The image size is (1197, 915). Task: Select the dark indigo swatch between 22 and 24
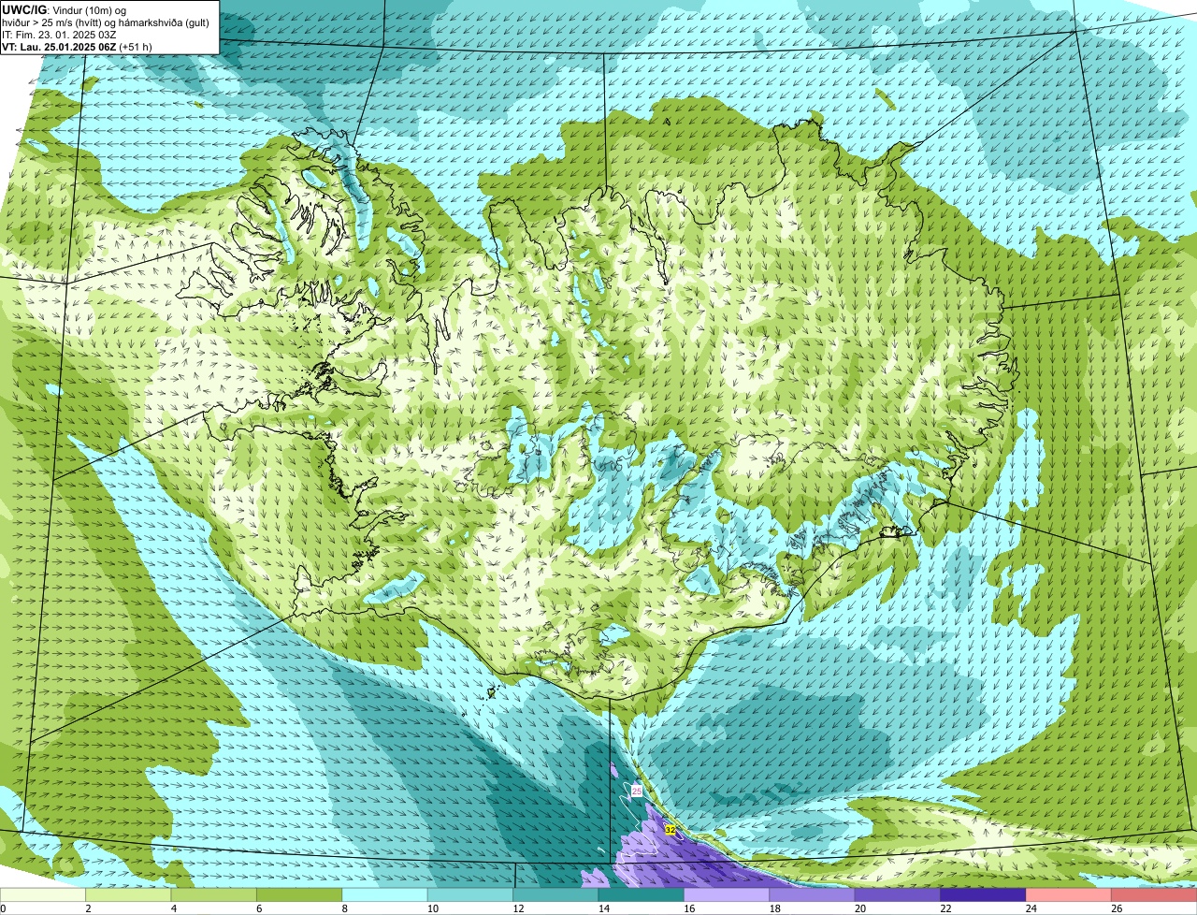coord(984,894)
